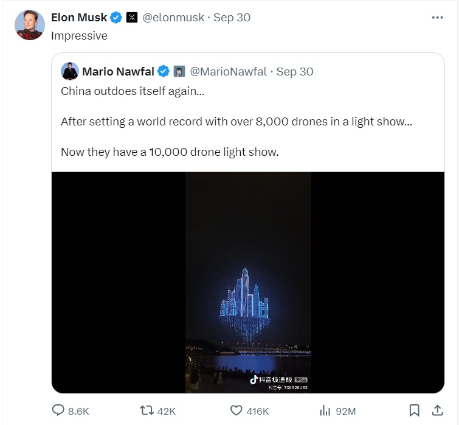This screenshot has width=459, height=425.
Task: Share the post via upload icon
Action: point(437,410)
